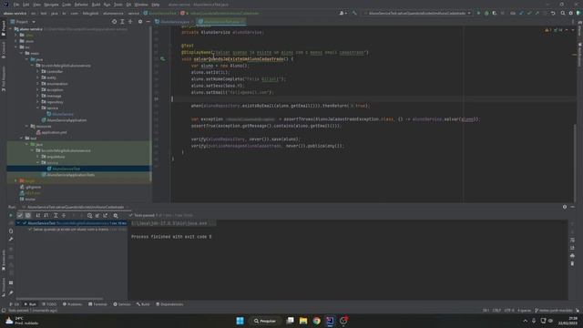Collapse AlunoServiceTest result node

pos(18,223)
